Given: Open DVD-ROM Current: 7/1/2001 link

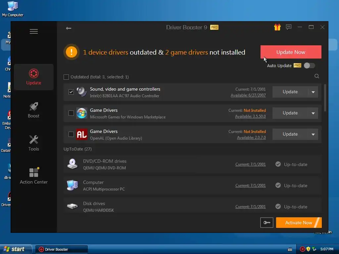Looking at the screenshot, I should [250, 164].
